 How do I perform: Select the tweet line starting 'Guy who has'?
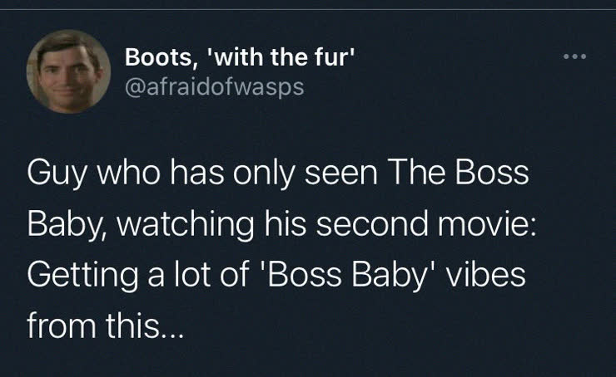278,174
